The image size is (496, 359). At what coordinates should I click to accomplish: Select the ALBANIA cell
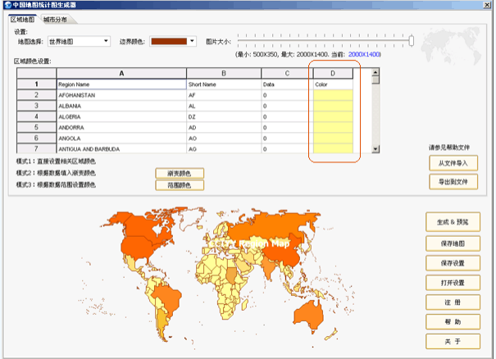[121, 106]
